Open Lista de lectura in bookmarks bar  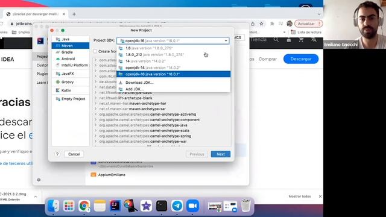tap(306, 32)
